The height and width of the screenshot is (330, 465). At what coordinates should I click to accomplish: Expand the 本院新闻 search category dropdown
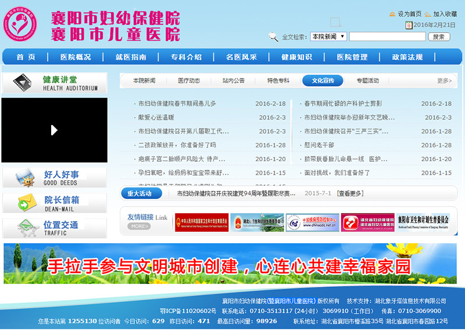(328, 37)
